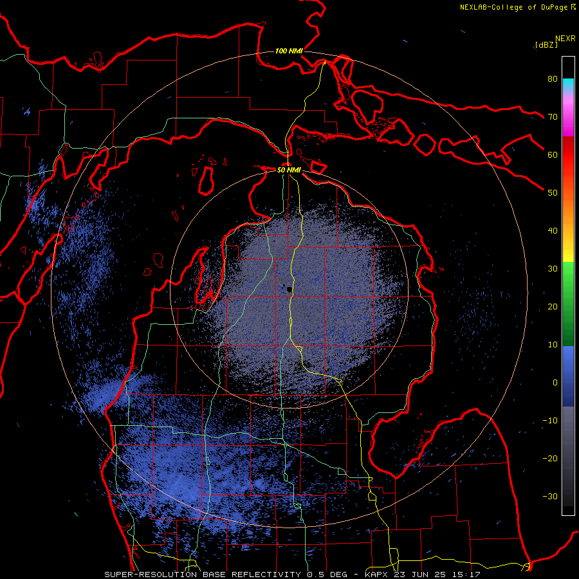Click the 23 JUN 25 15:17 timestamp
Image resolution: width=579 pixels, height=579 pixels.
(437, 574)
